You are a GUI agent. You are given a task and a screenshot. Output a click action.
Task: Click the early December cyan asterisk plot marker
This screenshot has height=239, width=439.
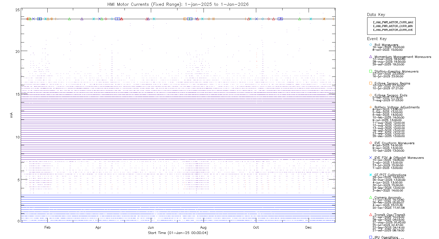[x=311, y=19]
